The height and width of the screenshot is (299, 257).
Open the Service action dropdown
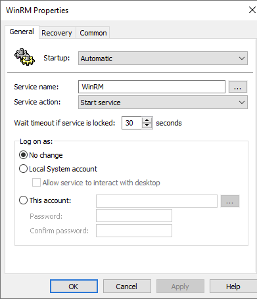pos(163,103)
